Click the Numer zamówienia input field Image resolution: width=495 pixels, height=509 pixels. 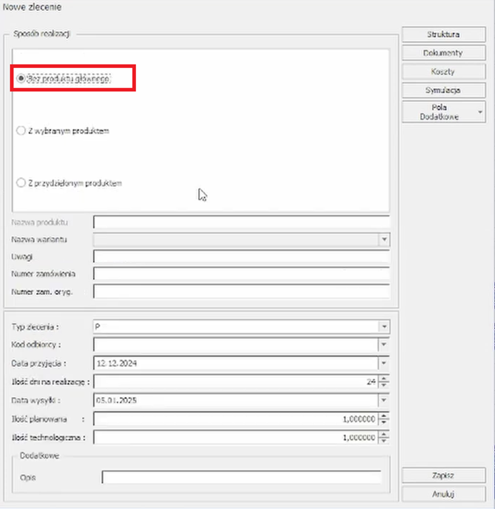pos(241,274)
